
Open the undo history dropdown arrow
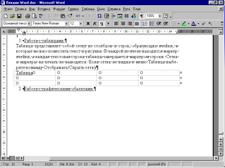83,16
